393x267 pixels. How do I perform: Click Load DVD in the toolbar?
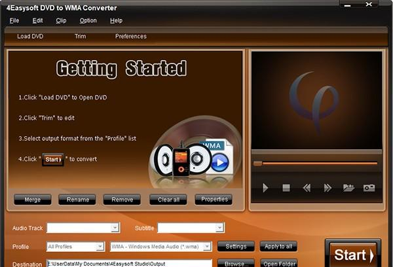[x=30, y=36]
